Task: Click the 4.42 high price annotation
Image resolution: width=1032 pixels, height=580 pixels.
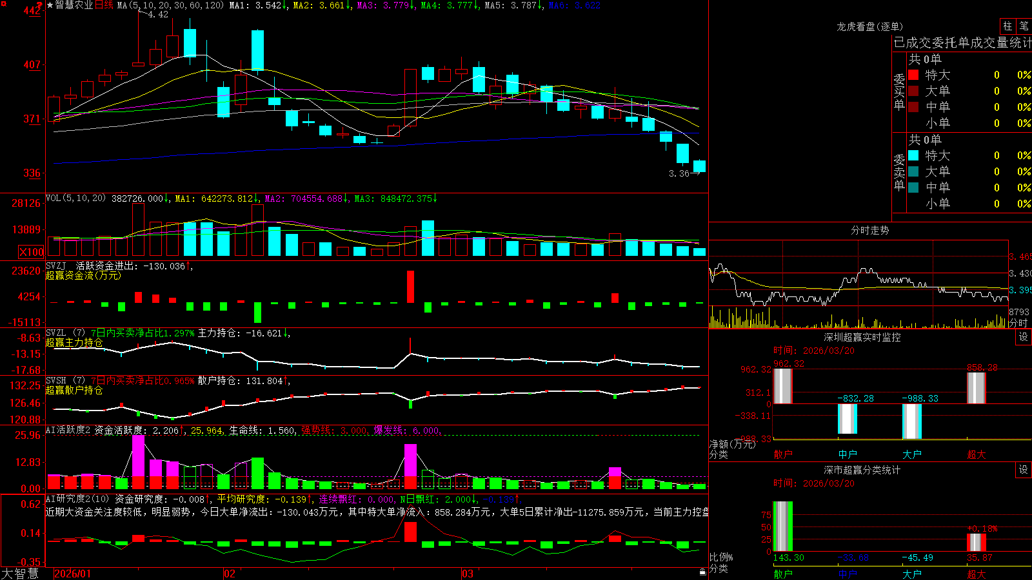Action: (158, 14)
